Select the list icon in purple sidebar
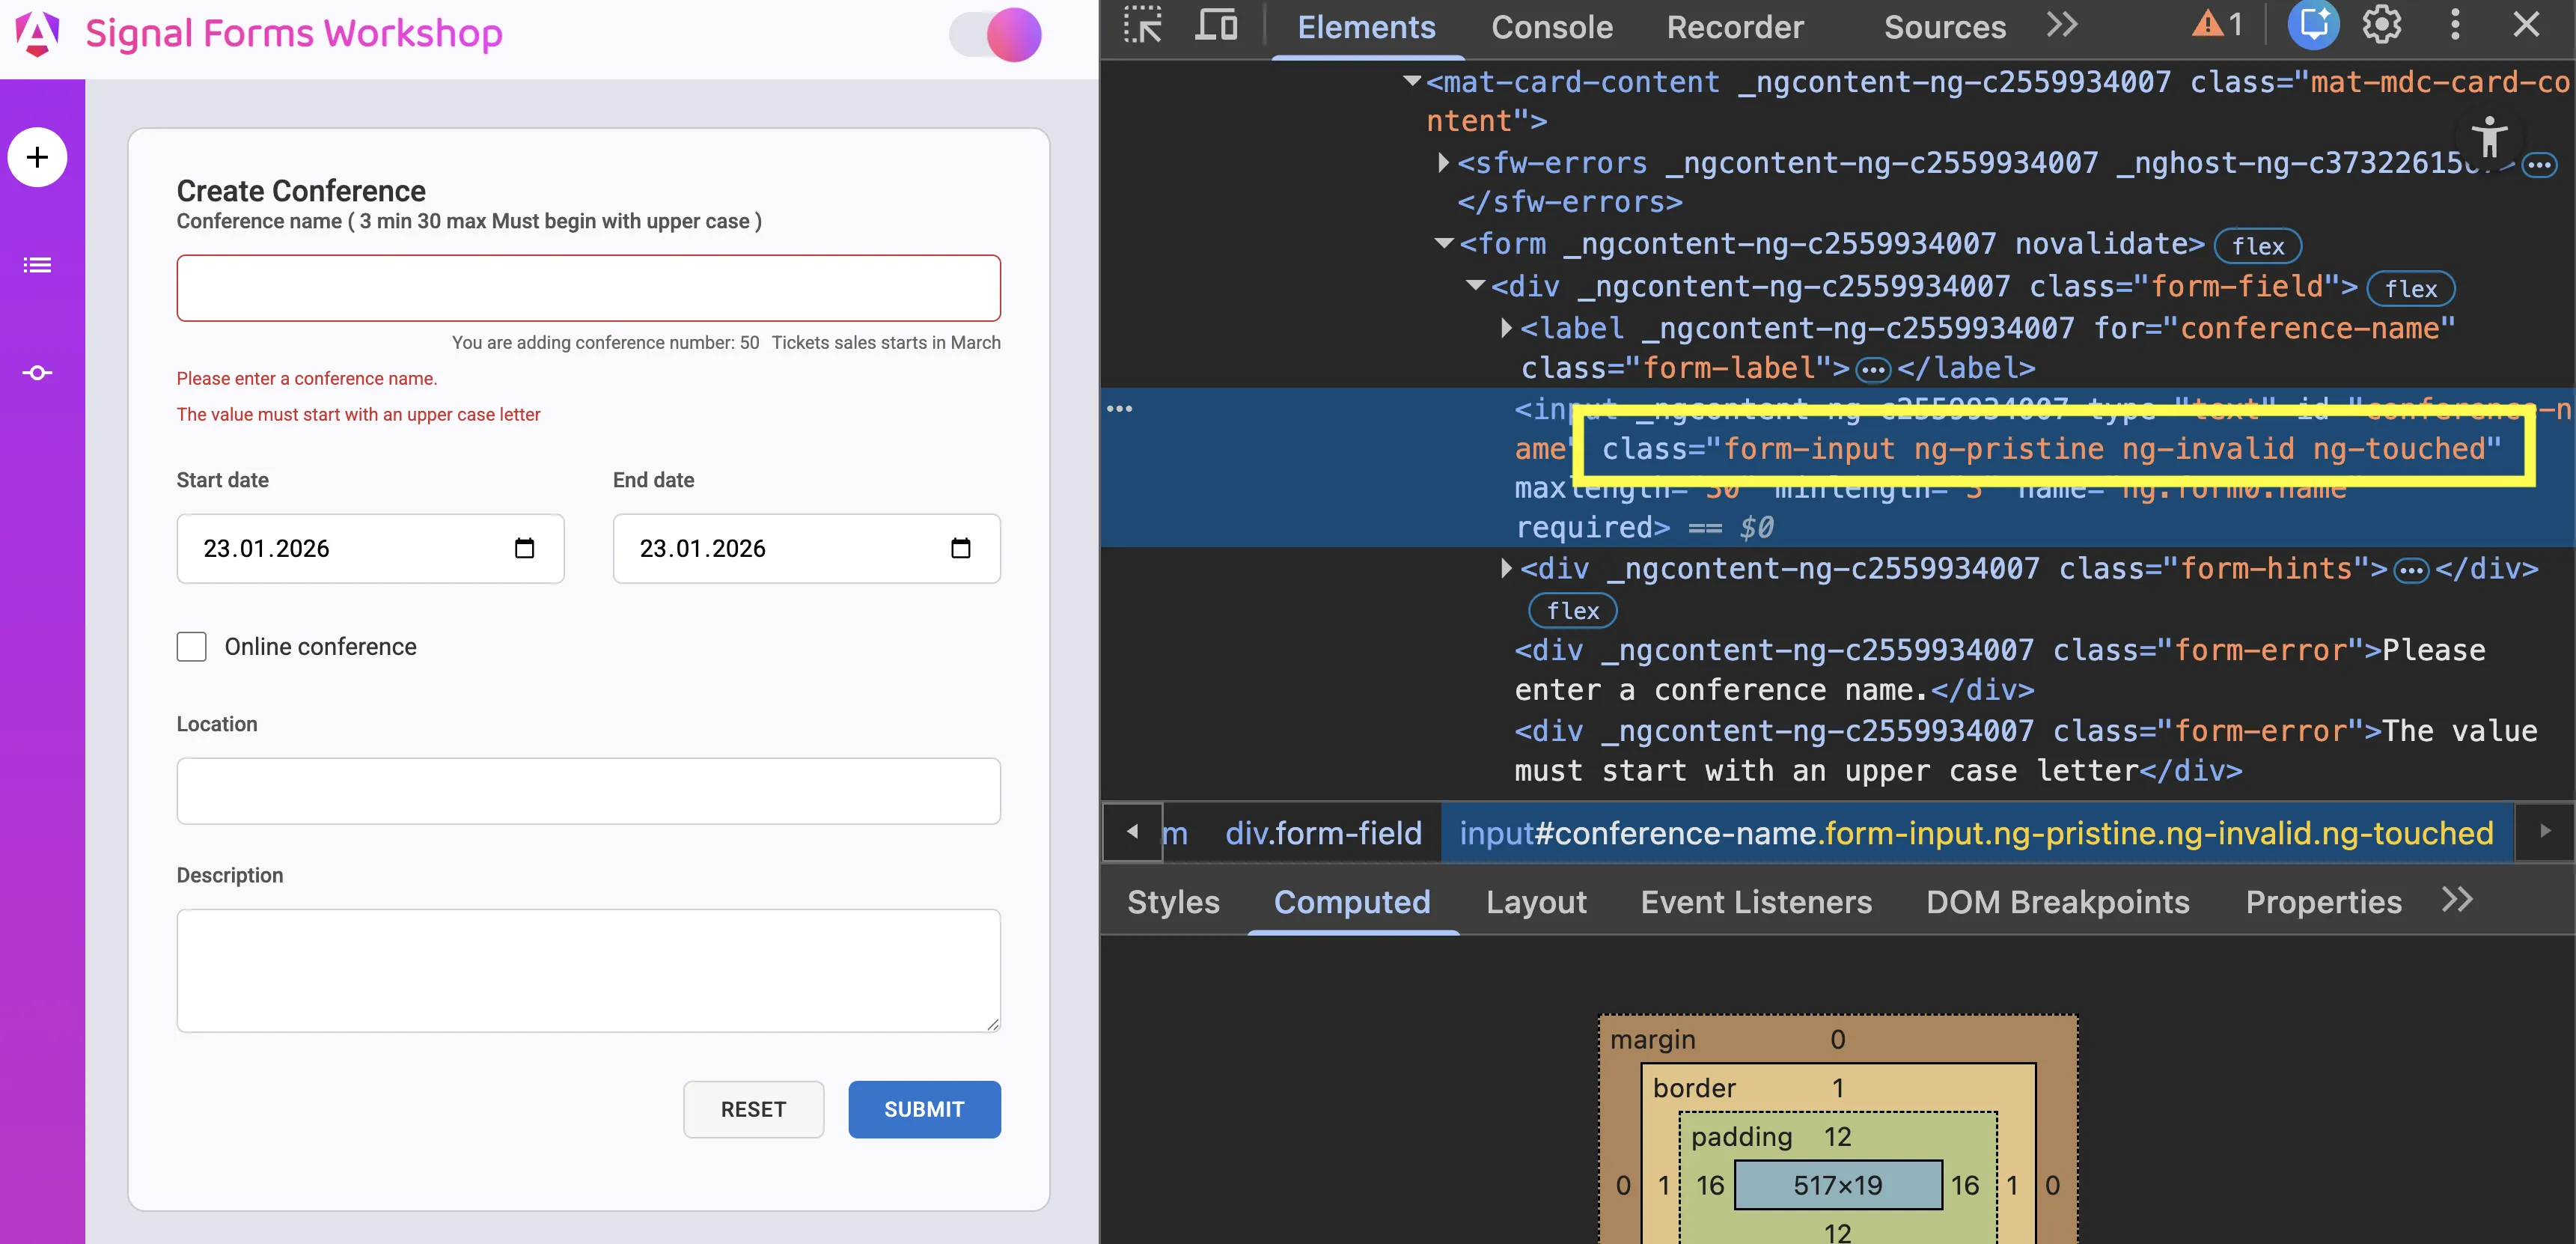The image size is (2576, 1244). [37, 264]
